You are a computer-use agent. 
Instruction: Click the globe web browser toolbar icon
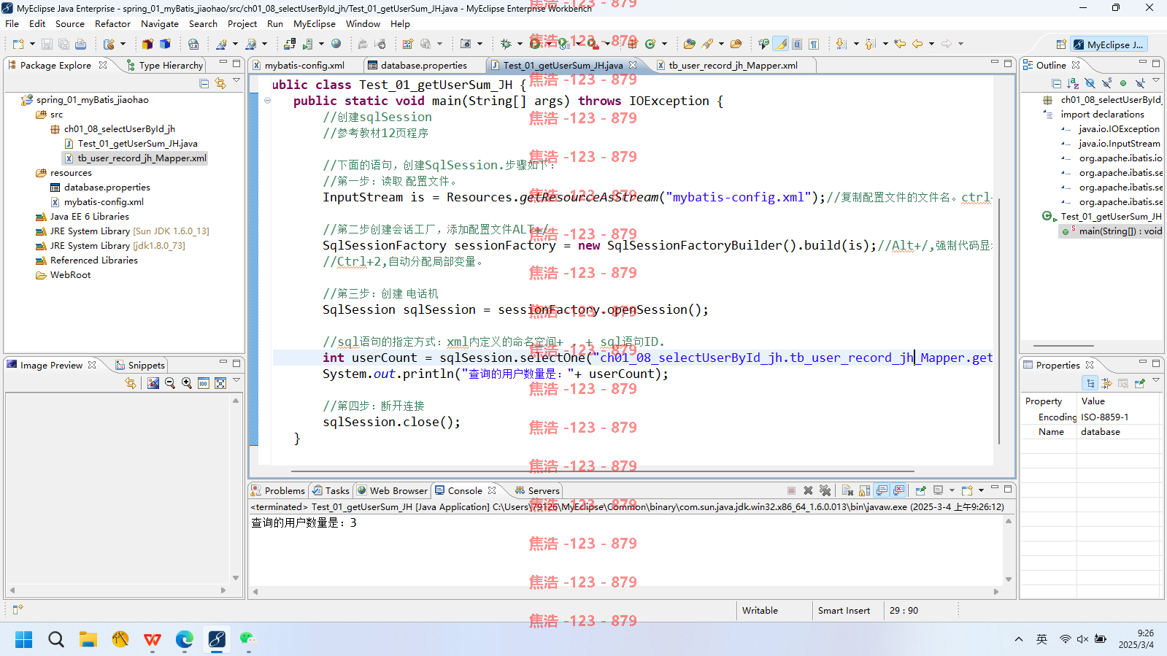click(336, 44)
